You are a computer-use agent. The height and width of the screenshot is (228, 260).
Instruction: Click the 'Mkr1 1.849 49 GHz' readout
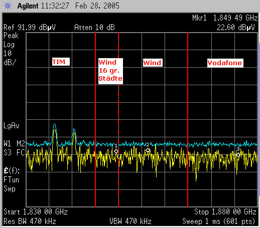(x=225, y=18)
